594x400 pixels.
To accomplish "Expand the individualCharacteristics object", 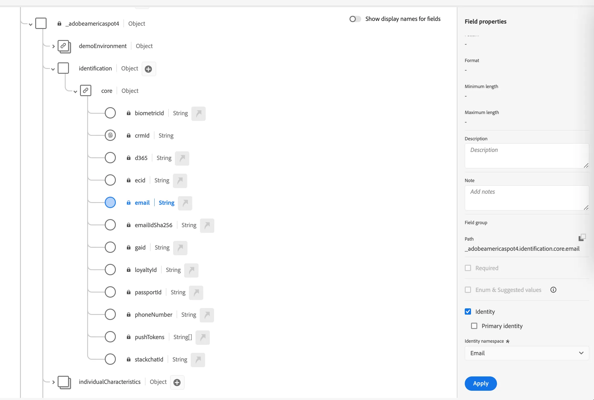I will [x=53, y=382].
